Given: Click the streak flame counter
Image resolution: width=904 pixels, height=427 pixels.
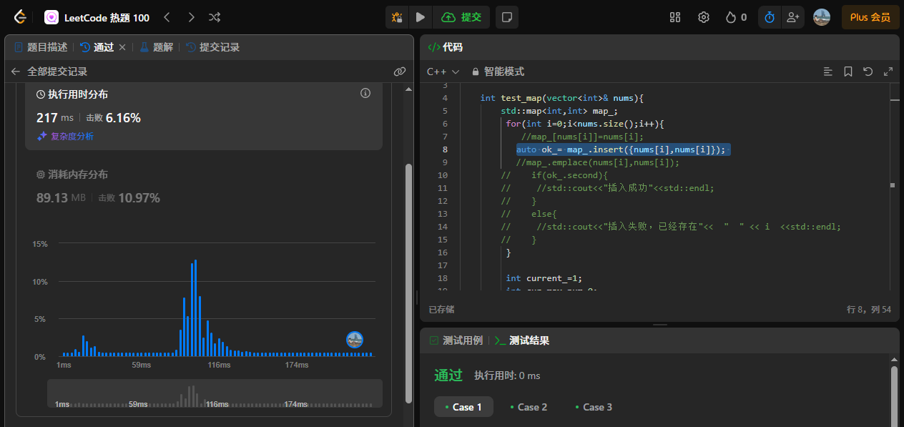Looking at the screenshot, I should click(x=737, y=17).
